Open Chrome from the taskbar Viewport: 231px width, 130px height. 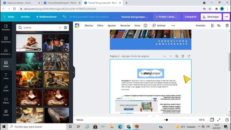click(128, 127)
